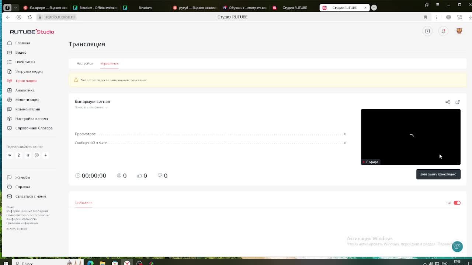
Task: Open Microsoft Edge from taskbar
Action: [x=90, y=263]
